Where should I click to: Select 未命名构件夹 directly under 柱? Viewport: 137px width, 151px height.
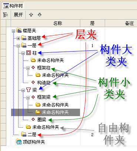click(50, 60)
